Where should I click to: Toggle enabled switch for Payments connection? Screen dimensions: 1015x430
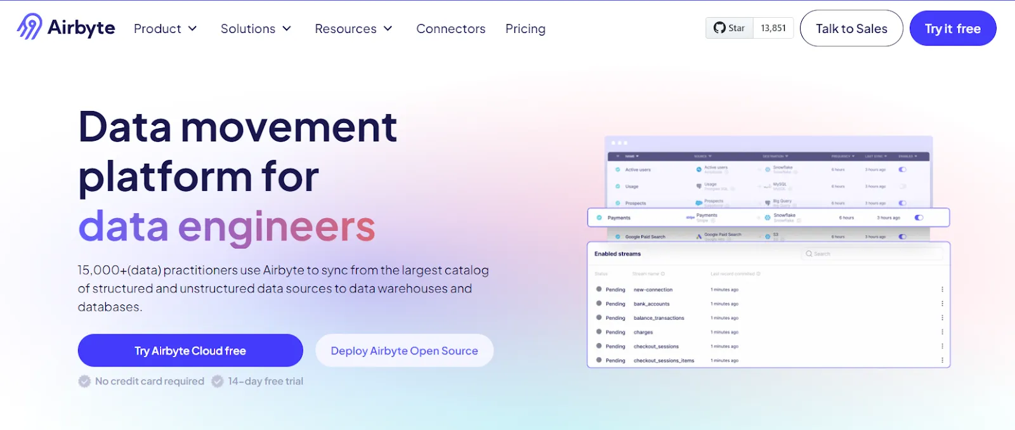click(919, 218)
